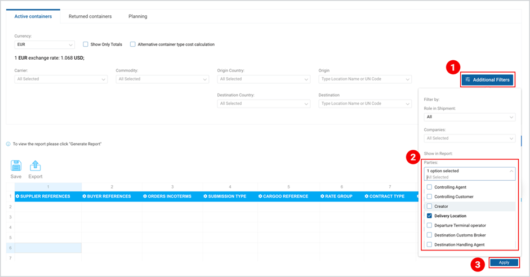Tick Alternative container type cost calculation
This screenshot has width=530, height=277.
133,44
